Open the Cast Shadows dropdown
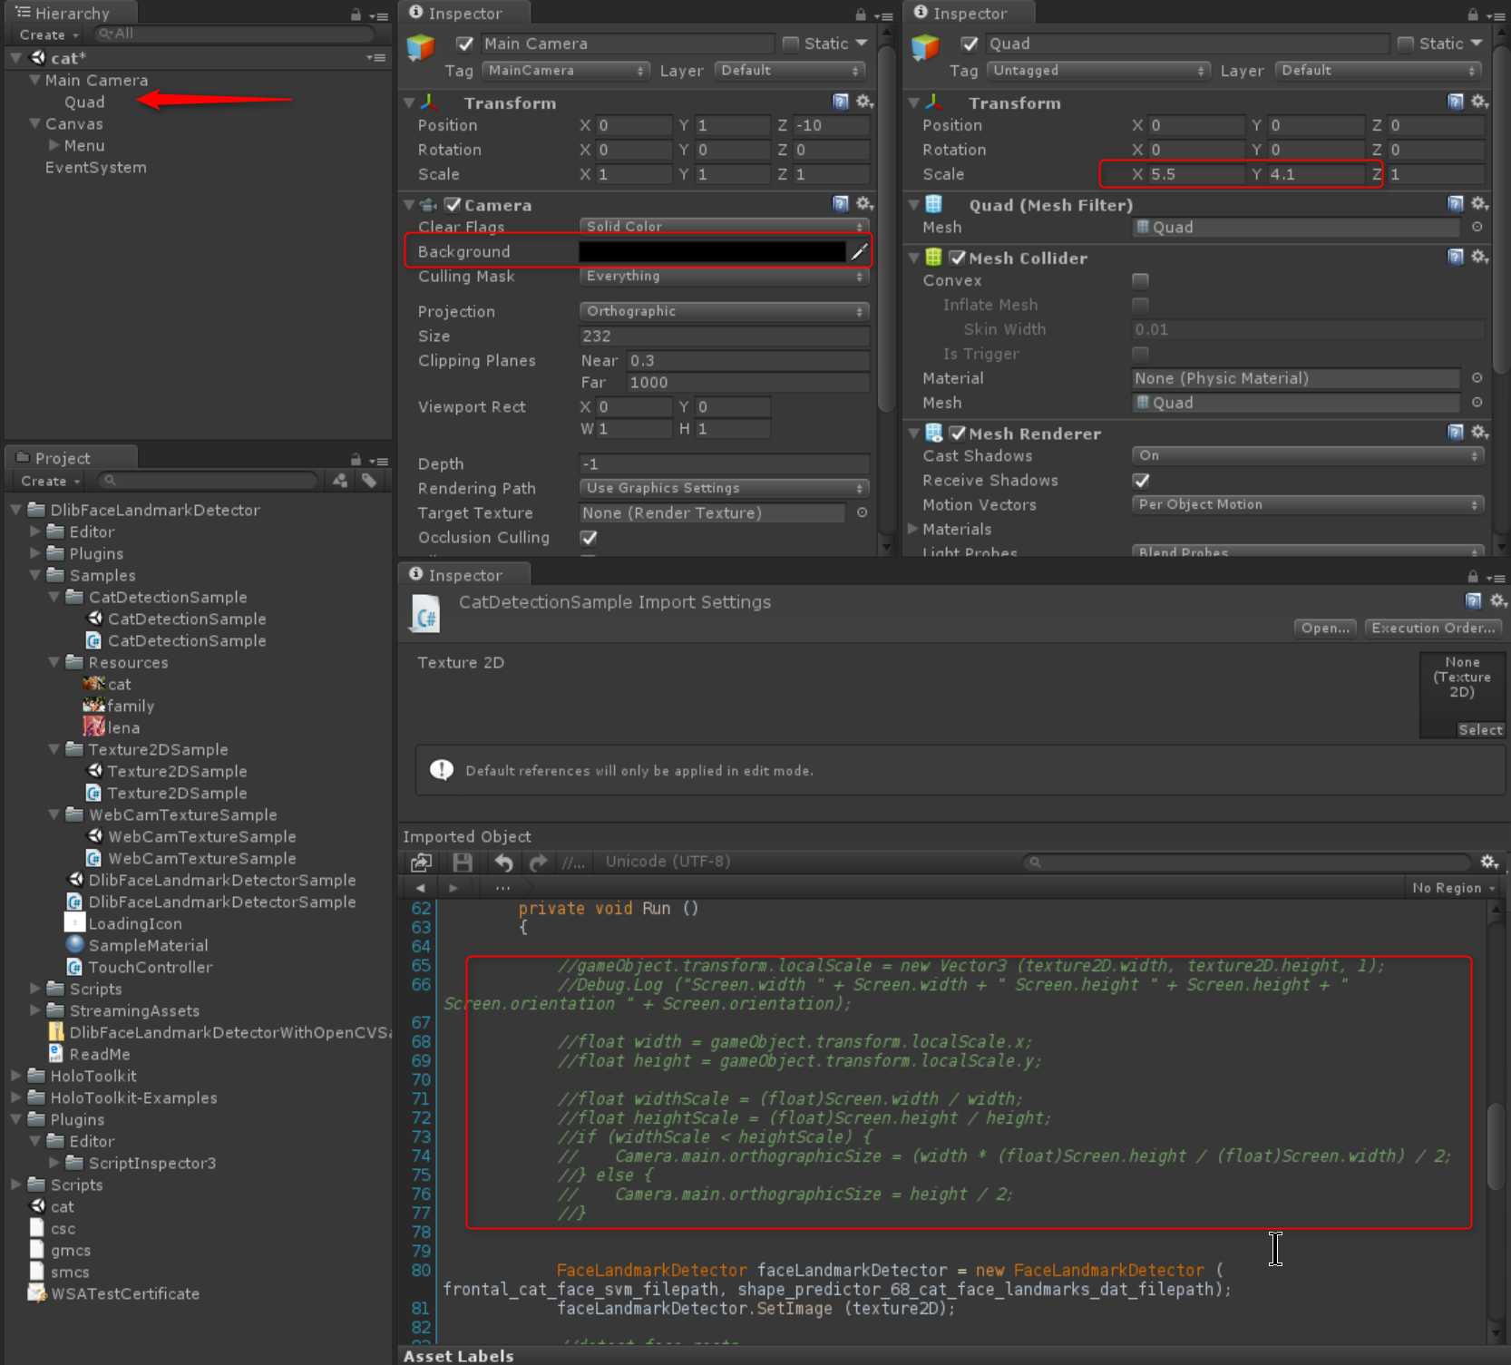The width and height of the screenshot is (1511, 1365). point(1306,455)
